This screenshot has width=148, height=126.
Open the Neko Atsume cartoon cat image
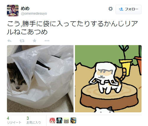(x=108, y=79)
